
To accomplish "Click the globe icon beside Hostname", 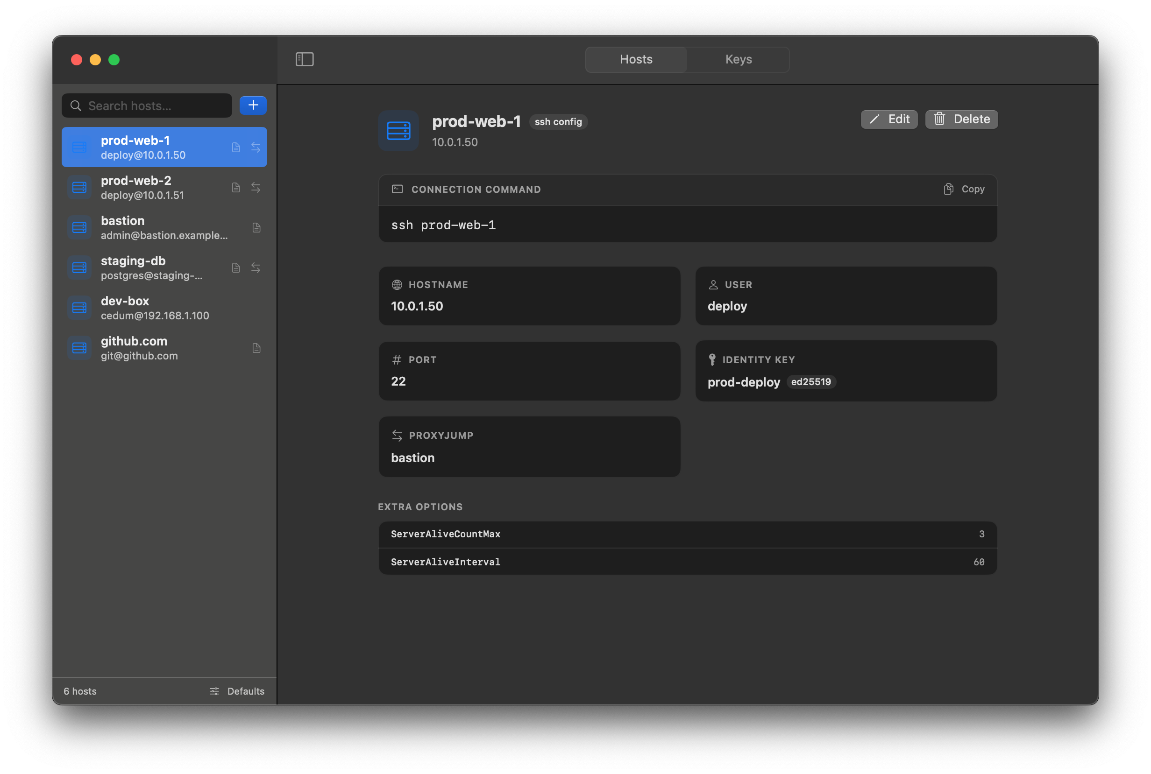I will 397,285.
